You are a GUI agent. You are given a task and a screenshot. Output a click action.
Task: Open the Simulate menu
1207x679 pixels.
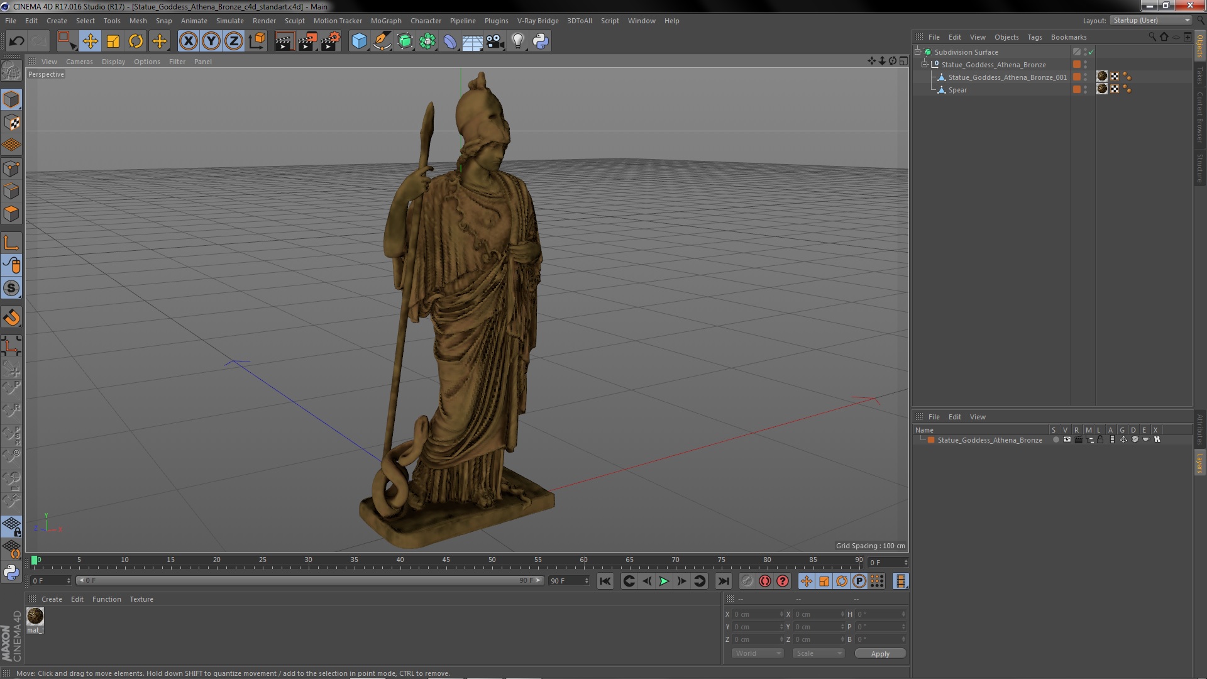[228, 20]
